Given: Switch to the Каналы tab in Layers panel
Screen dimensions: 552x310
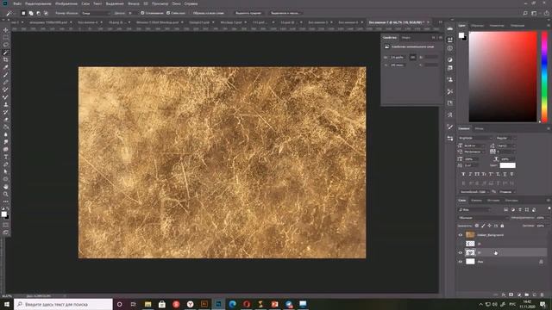Looking at the screenshot, I should (476, 201).
